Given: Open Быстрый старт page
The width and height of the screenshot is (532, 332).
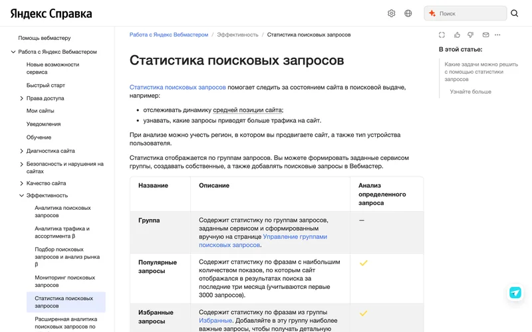Looking at the screenshot, I should click(46, 86).
